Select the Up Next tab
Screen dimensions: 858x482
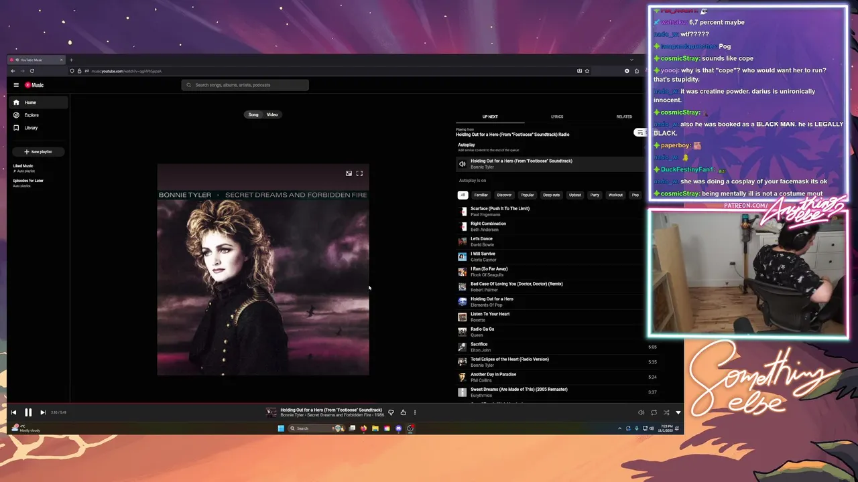[x=490, y=116]
